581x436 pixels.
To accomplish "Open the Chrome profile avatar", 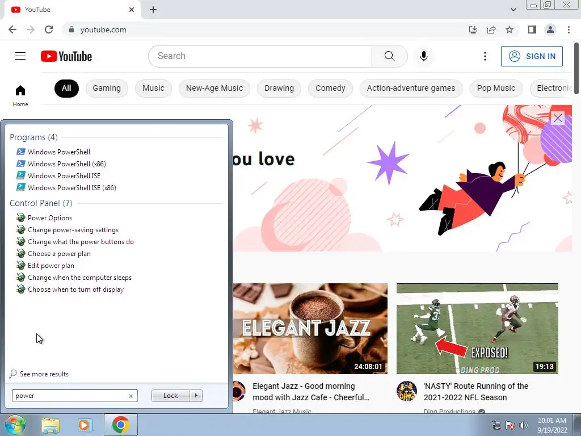I will (x=550, y=30).
